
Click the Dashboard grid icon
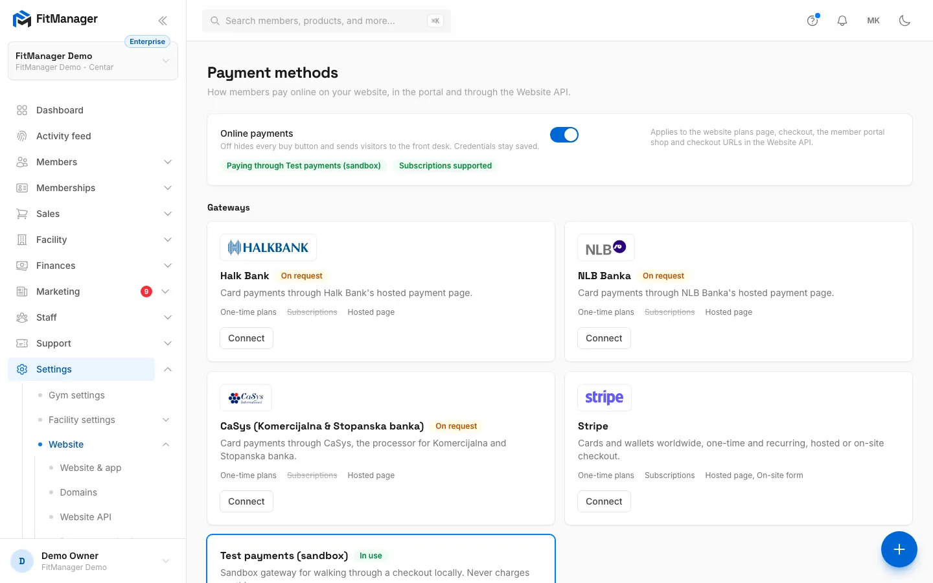pos(22,110)
